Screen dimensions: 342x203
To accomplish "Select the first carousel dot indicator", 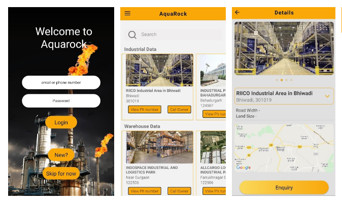I will [277, 80].
